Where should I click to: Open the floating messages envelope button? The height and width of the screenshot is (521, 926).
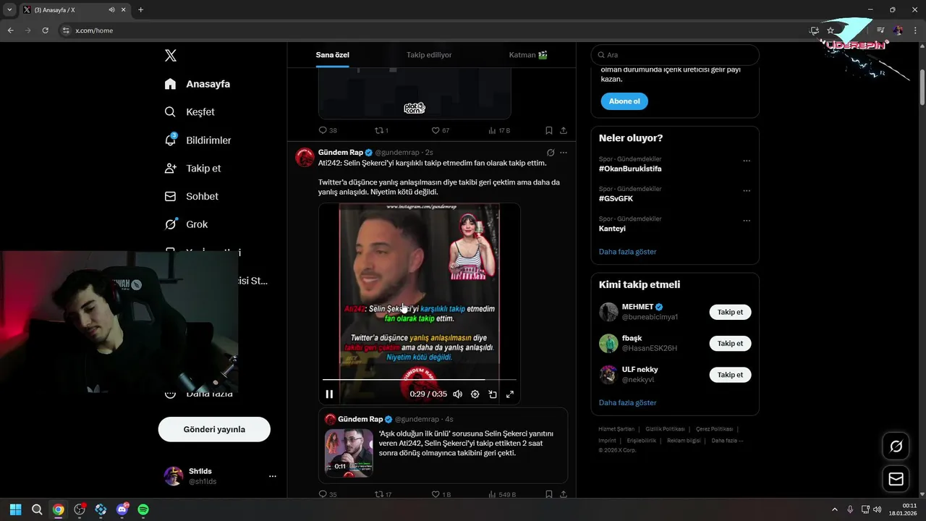tap(896, 479)
